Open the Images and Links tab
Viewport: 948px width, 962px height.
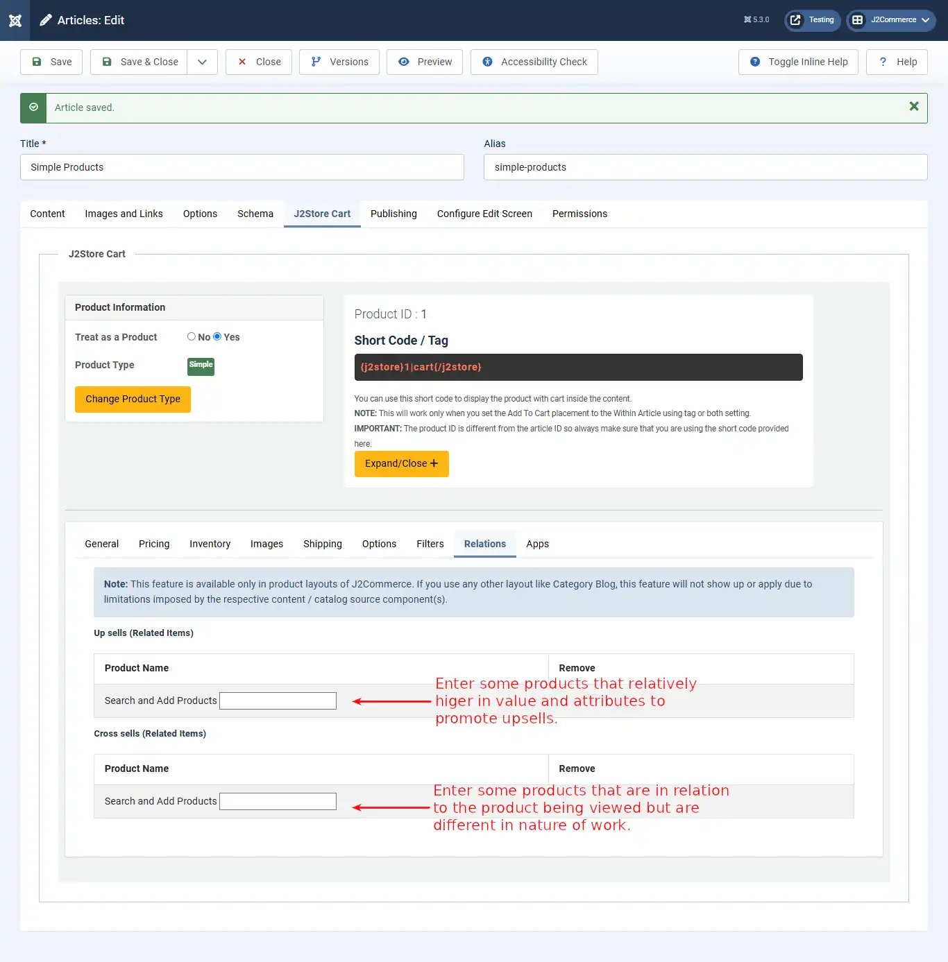(x=124, y=214)
